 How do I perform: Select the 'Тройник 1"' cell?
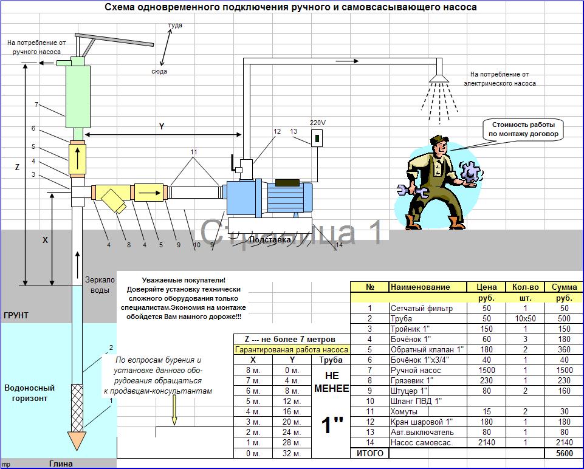tap(428, 329)
